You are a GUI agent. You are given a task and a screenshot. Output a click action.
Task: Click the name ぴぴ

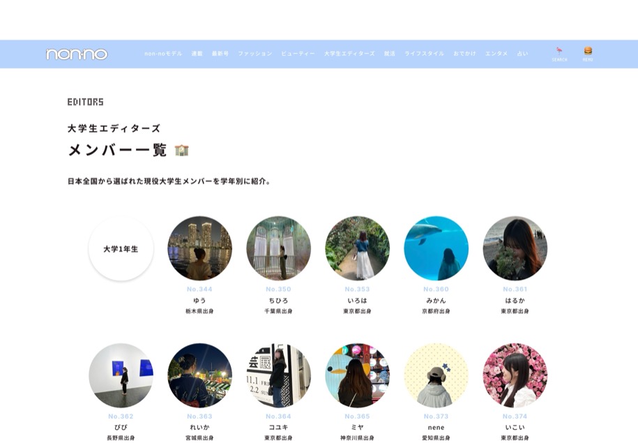pyautogui.click(x=121, y=427)
